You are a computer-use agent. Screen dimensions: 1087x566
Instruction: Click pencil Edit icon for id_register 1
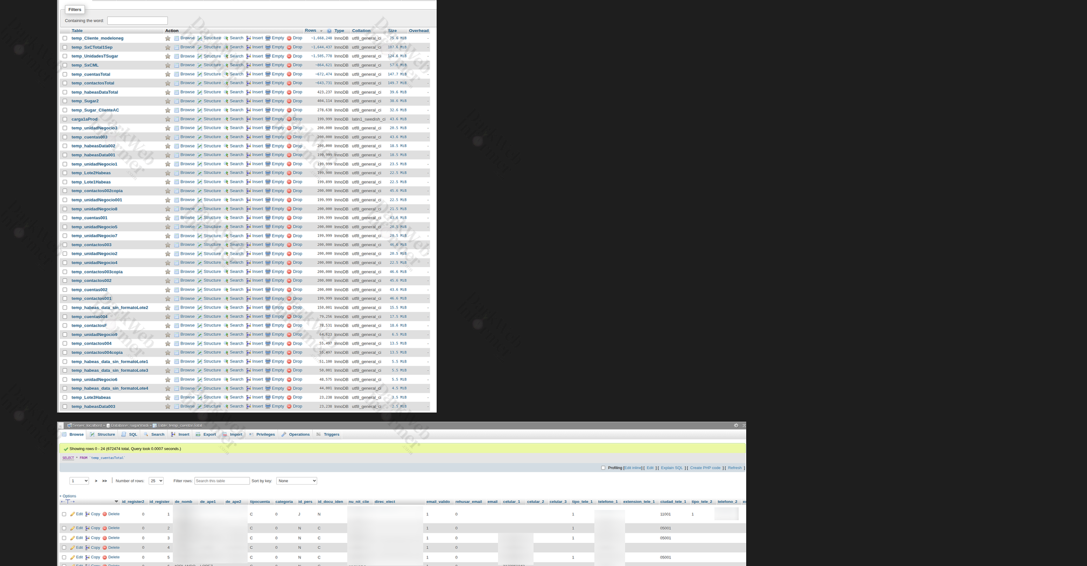[73, 514]
